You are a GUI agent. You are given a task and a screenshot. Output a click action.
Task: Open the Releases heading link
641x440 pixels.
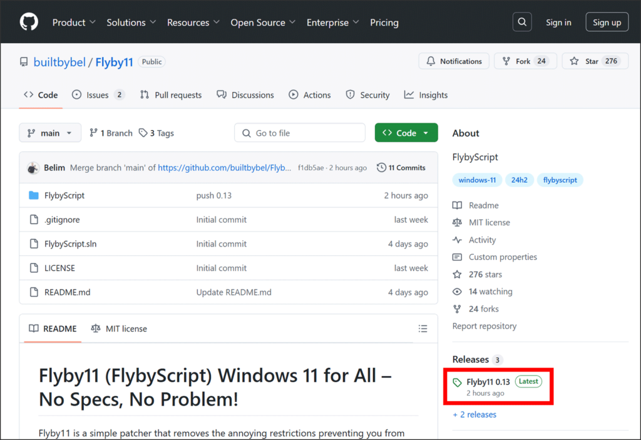471,359
